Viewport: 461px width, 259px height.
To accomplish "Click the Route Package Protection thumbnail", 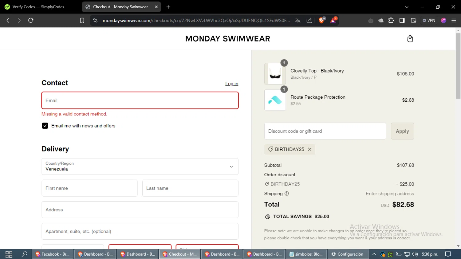I will tap(275, 100).
